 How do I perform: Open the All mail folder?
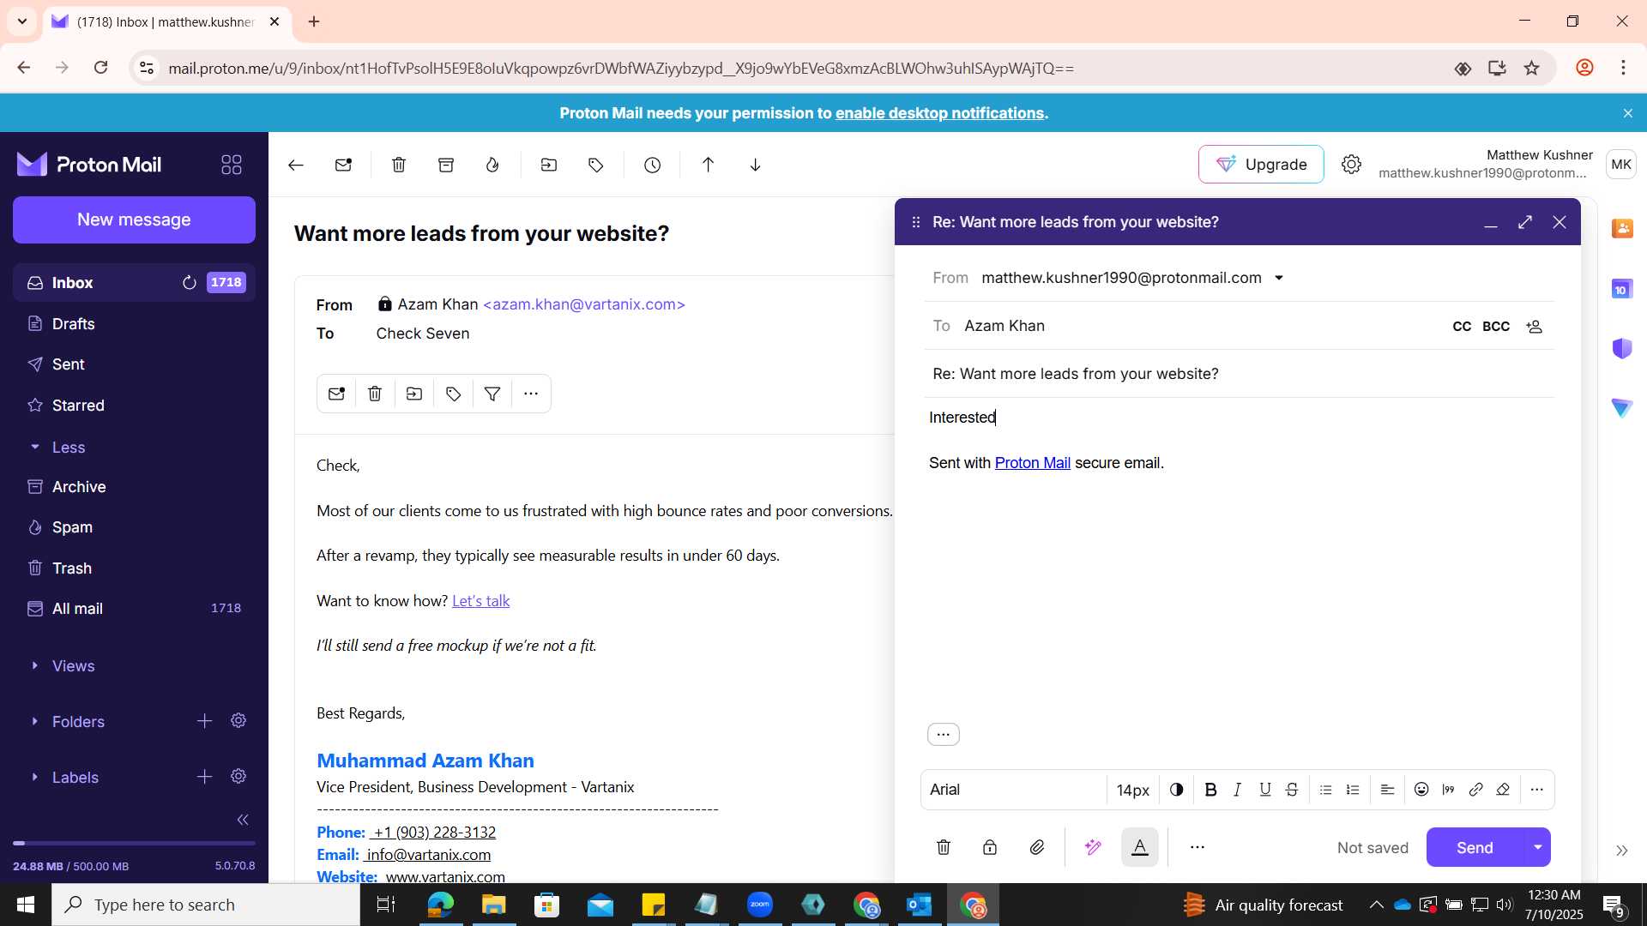click(134, 609)
